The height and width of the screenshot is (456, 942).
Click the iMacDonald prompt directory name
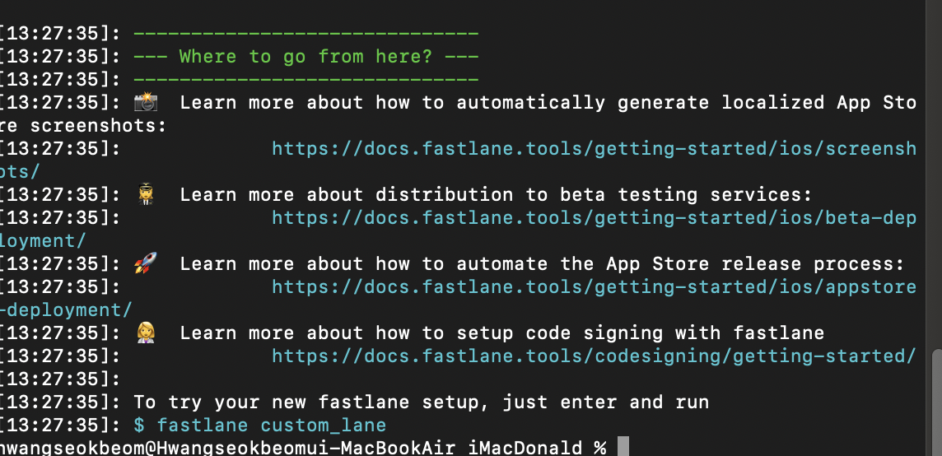click(x=525, y=448)
